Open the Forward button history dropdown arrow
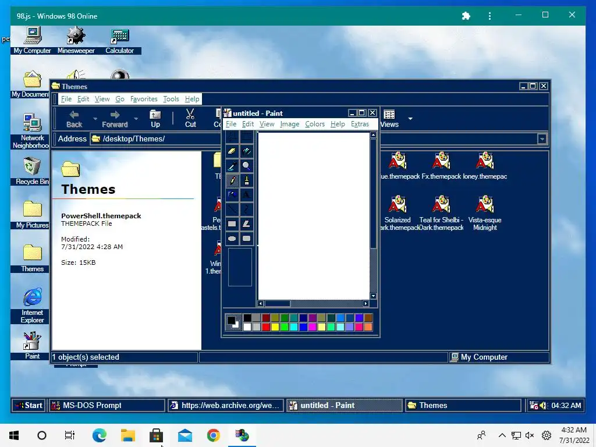Screen dimensions: 596x447 click(136, 119)
